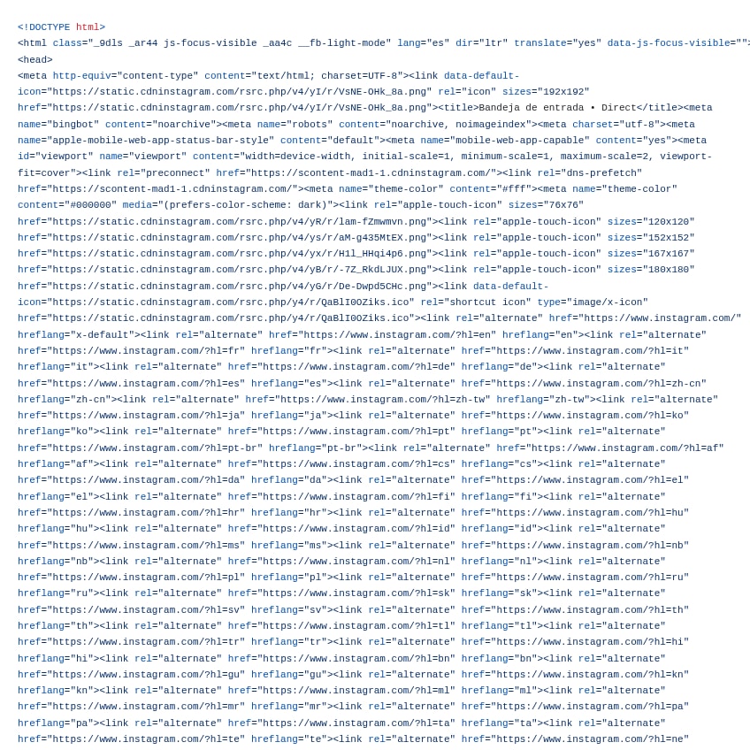
Task: Open the aM-g435MtEX.png icon URL
Action: point(239,238)
